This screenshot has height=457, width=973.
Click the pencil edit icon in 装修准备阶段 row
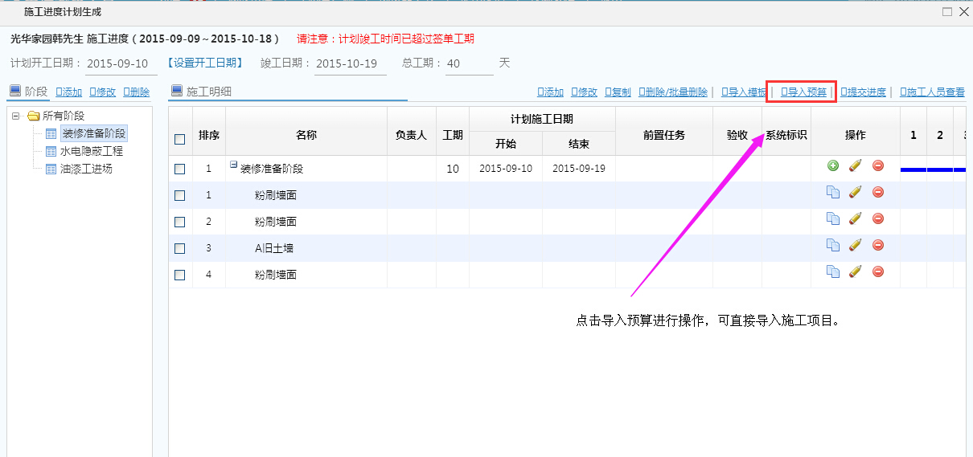click(855, 165)
